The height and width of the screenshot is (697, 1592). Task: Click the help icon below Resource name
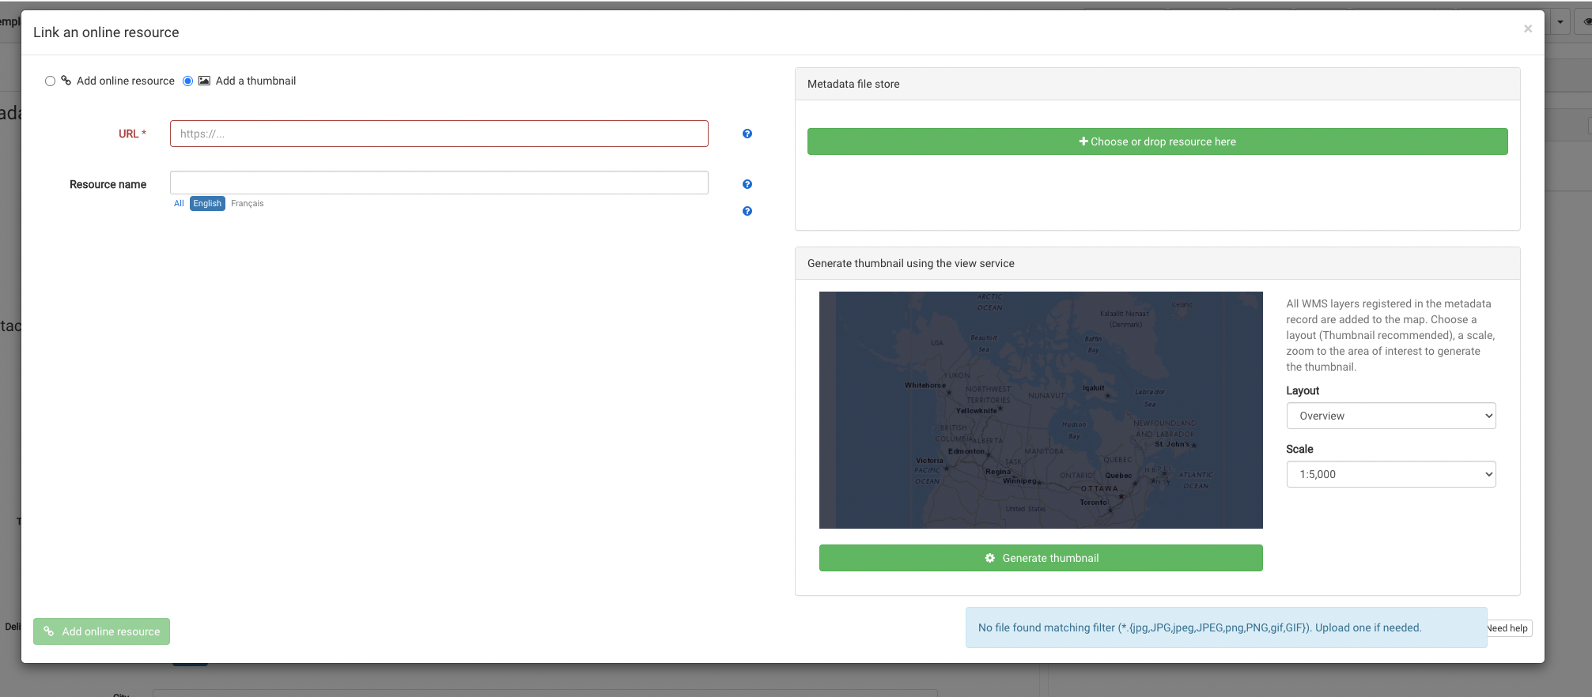[747, 211]
